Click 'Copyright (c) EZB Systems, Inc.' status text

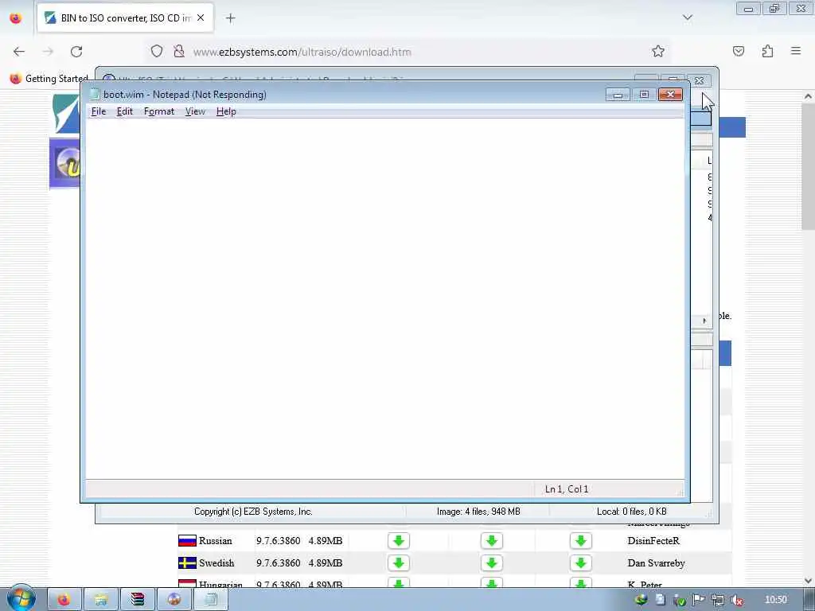(253, 512)
